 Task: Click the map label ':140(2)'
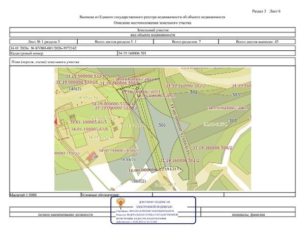(74, 89)
